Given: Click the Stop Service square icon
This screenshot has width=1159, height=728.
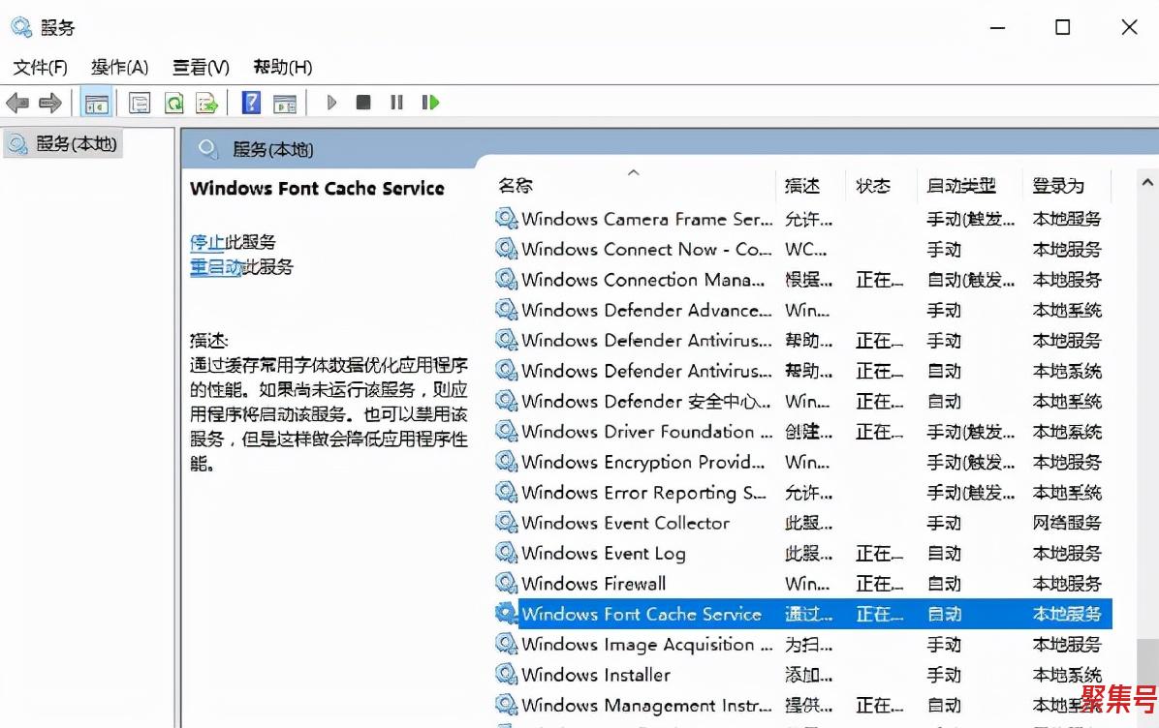Looking at the screenshot, I should 363,102.
